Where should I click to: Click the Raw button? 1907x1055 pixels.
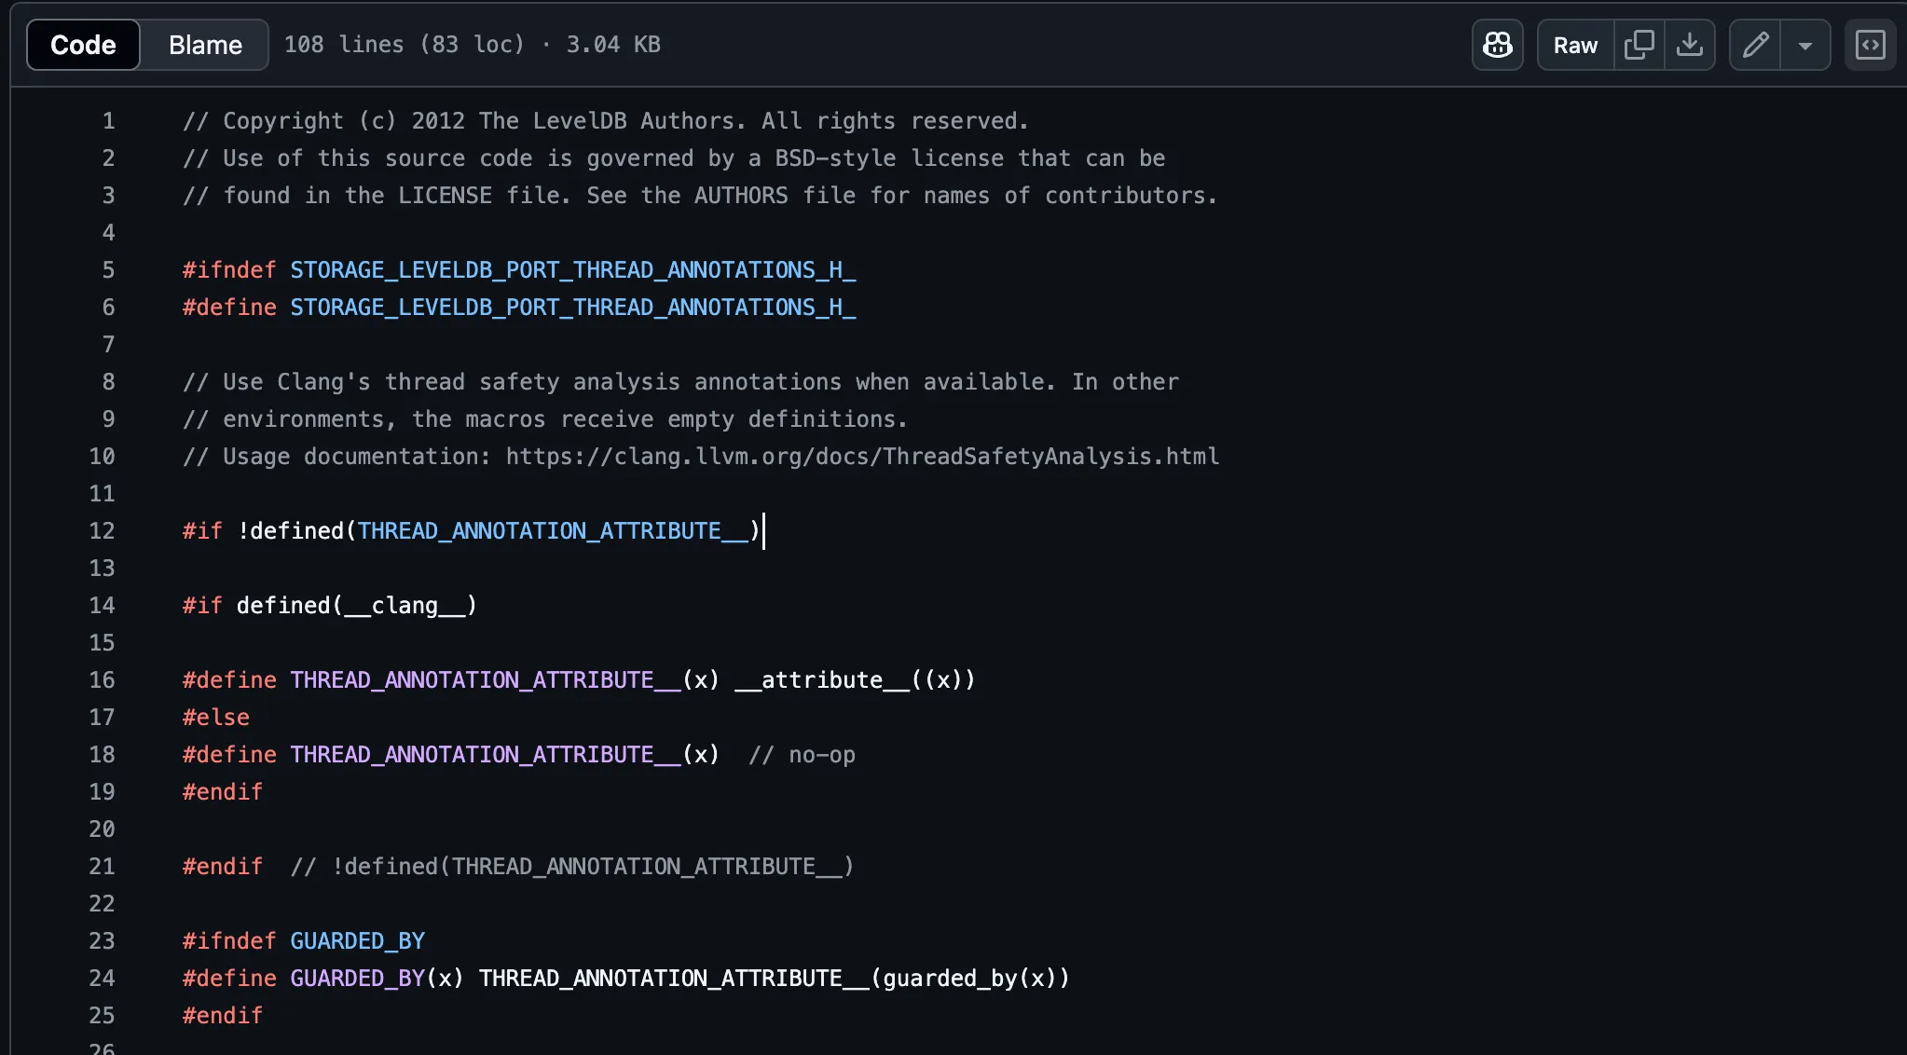coord(1575,45)
